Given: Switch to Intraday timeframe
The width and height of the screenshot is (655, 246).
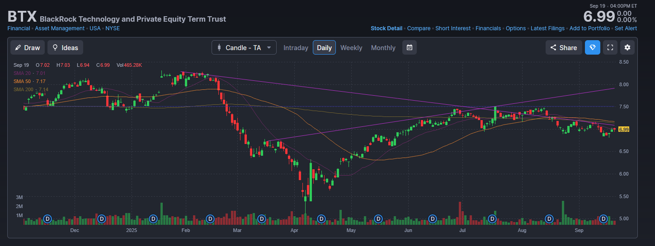Looking at the screenshot, I should pyautogui.click(x=296, y=47).
